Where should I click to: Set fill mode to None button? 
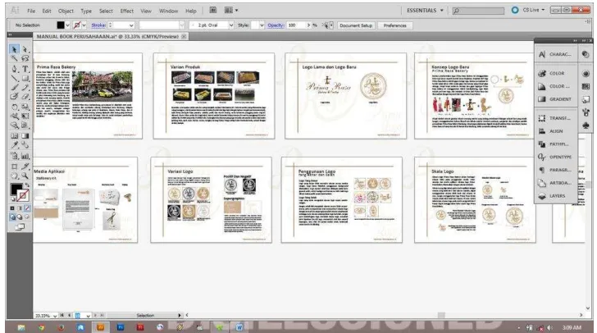(27, 208)
